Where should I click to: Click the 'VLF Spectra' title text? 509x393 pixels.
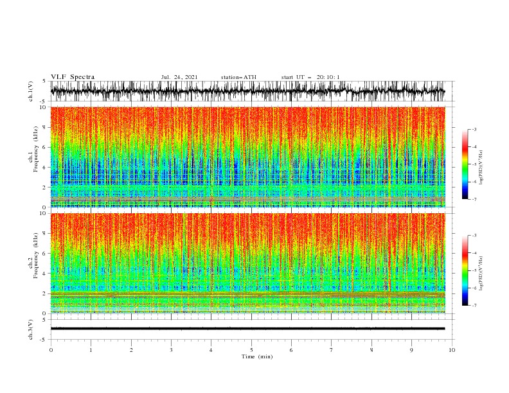[73, 77]
